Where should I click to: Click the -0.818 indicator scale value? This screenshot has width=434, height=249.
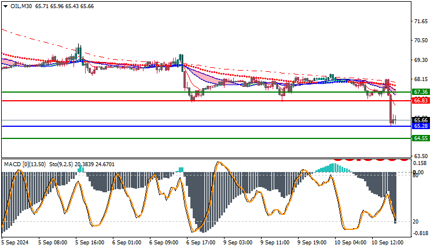point(421,233)
